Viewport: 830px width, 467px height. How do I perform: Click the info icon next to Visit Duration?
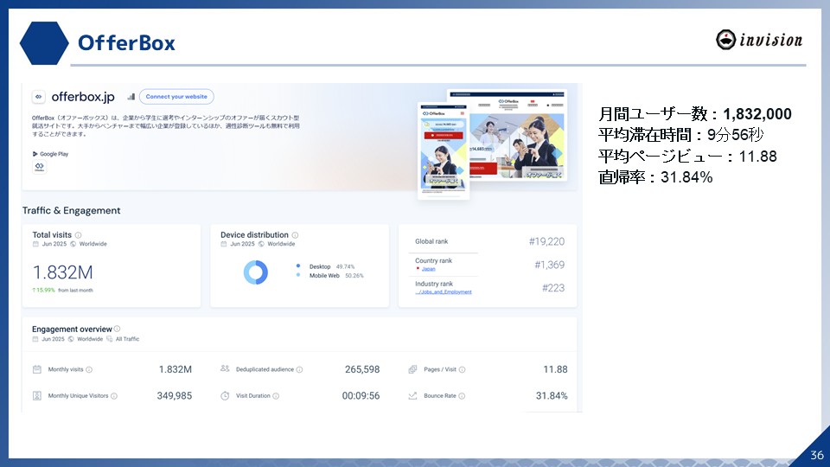(x=276, y=396)
